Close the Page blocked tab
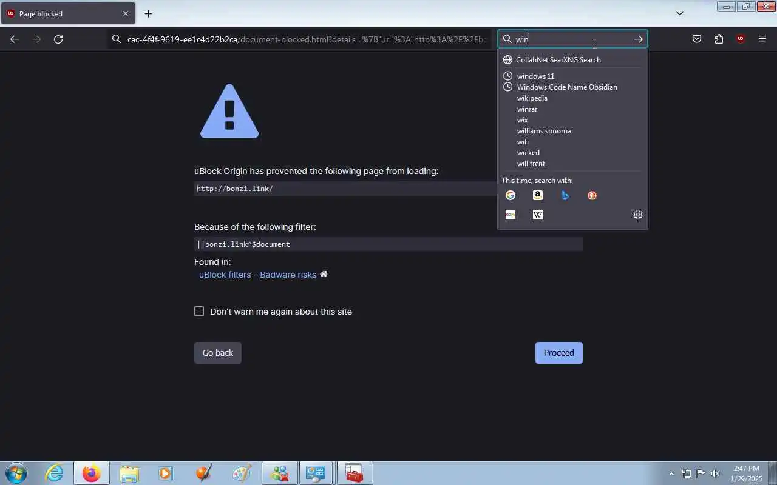Image resolution: width=777 pixels, height=485 pixels. click(126, 13)
